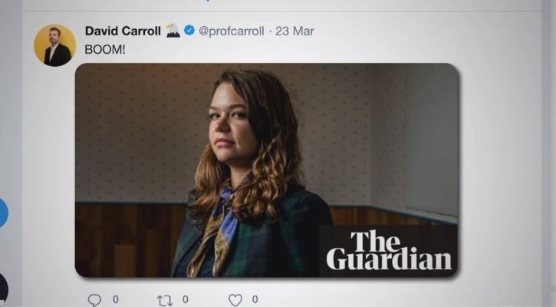Click the blue scarf in the photo

[227, 216]
